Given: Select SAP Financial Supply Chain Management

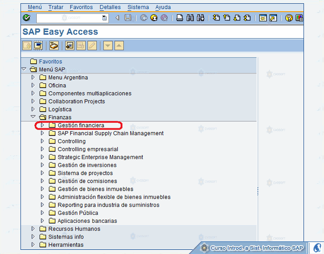Looking at the screenshot, I should pyautogui.click(x=110, y=133).
